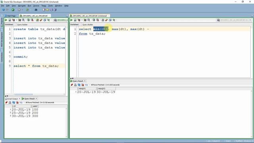Open the Navigate menu
254x143 pixels.
(x=22, y=6)
